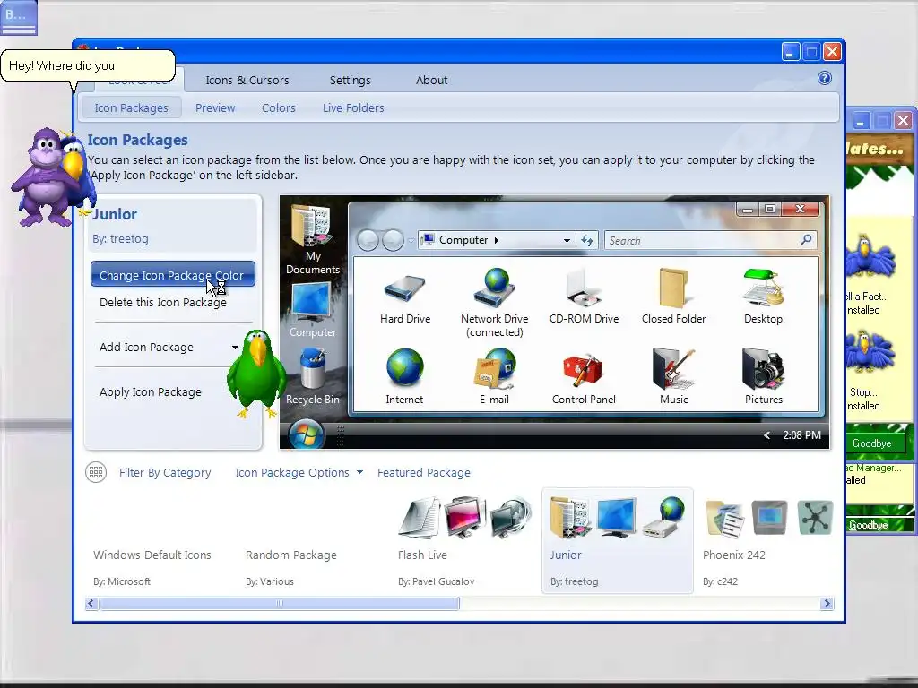
Task: Open the Colors subtab
Action: pyautogui.click(x=278, y=107)
